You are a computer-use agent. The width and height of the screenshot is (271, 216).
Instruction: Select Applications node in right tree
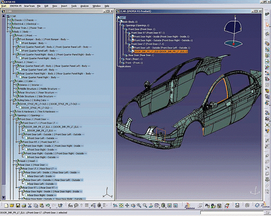[125, 66]
